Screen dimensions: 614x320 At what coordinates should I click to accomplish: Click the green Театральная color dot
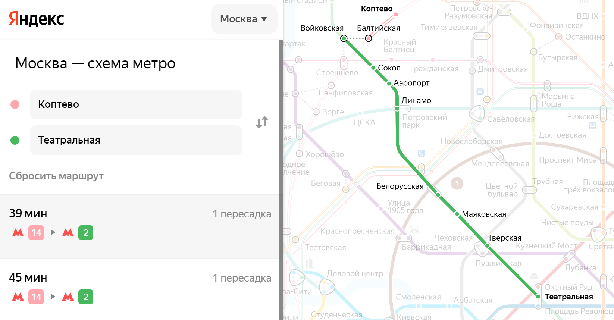tap(15, 140)
